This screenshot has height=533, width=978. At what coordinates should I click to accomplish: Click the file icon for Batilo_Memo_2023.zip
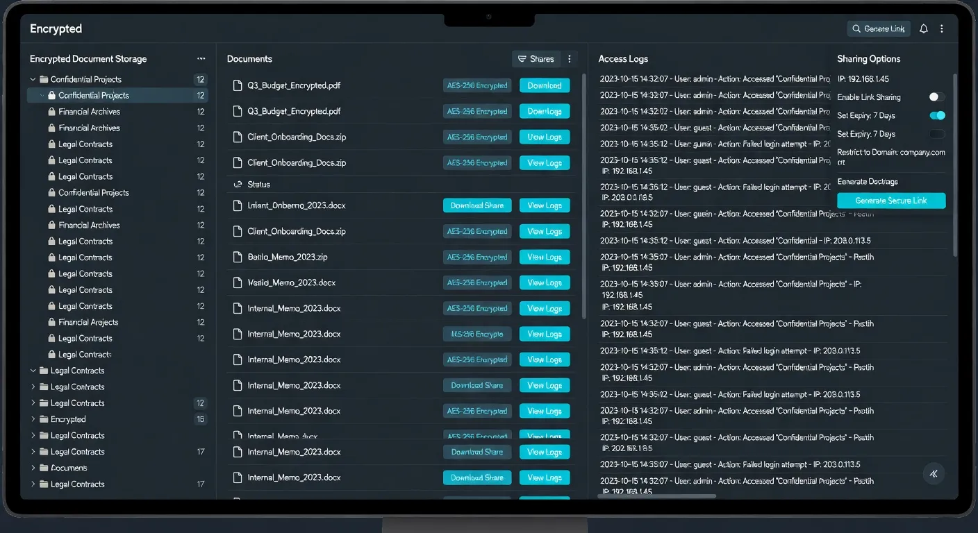(x=237, y=257)
